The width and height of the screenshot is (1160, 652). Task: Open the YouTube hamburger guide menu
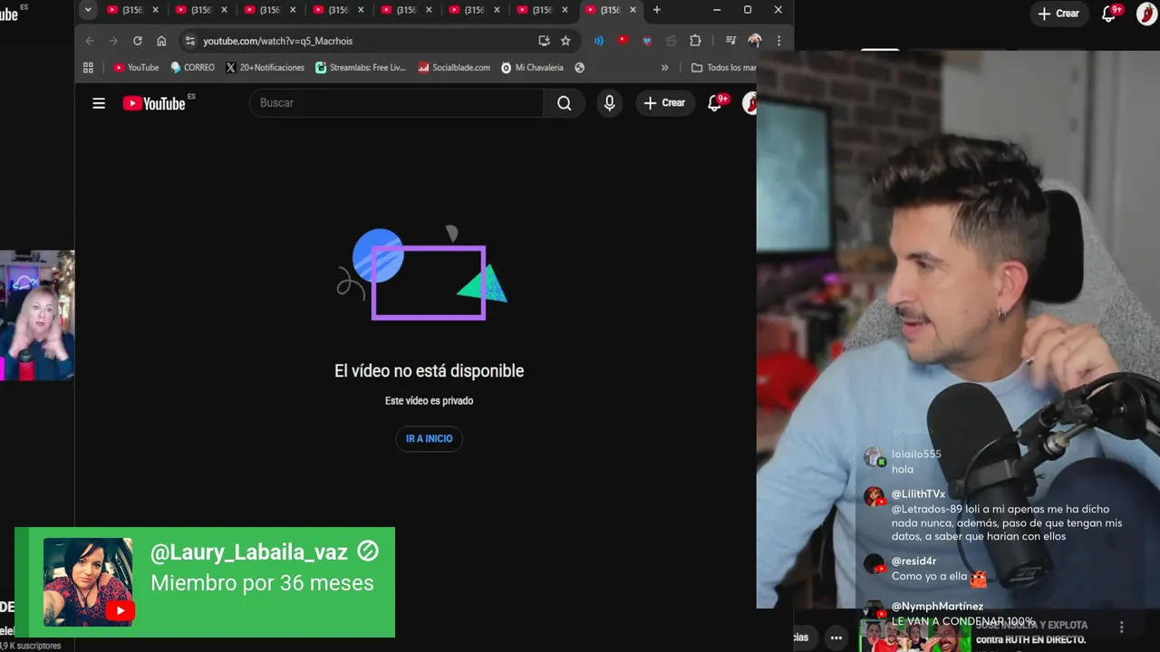[x=99, y=103]
